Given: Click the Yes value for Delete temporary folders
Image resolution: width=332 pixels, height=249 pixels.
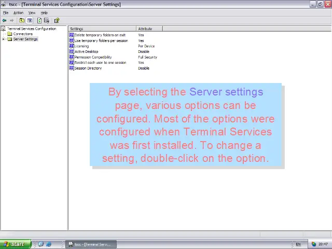Looking at the screenshot, I should coord(141,35).
